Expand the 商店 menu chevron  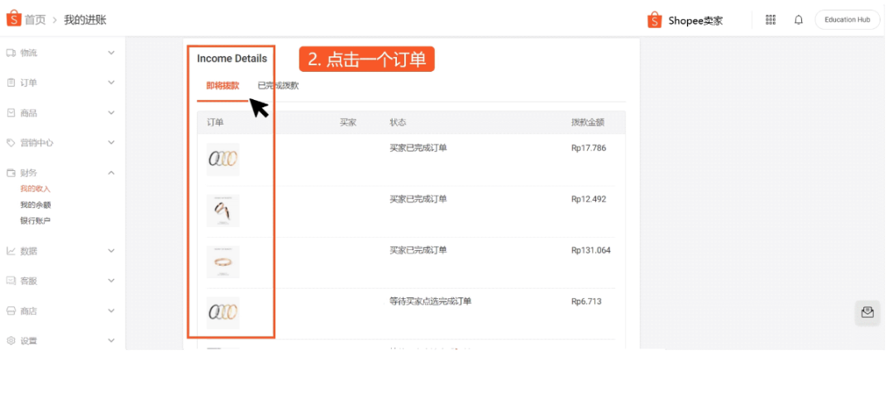coord(111,311)
